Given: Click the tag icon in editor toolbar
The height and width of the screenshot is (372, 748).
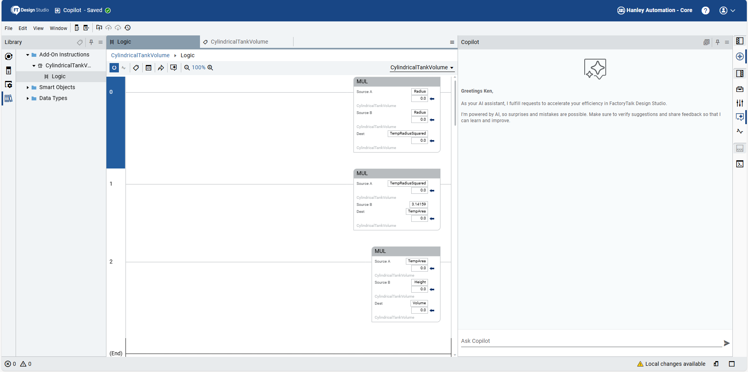Looking at the screenshot, I should [x=136, y=68].
